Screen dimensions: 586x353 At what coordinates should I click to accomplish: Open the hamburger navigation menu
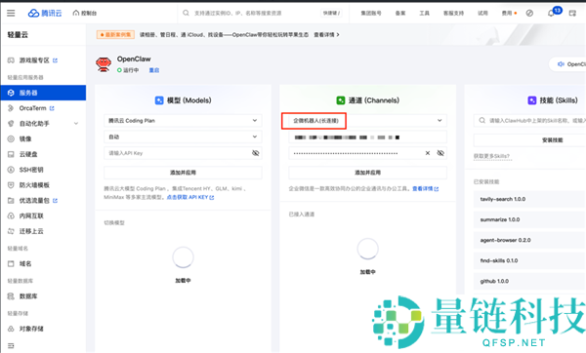coord(11,13)
